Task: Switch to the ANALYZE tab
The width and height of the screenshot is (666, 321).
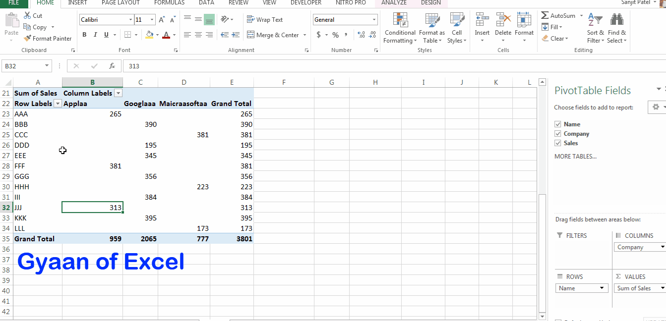Action: pyautogui.click(x=394, y=3)
